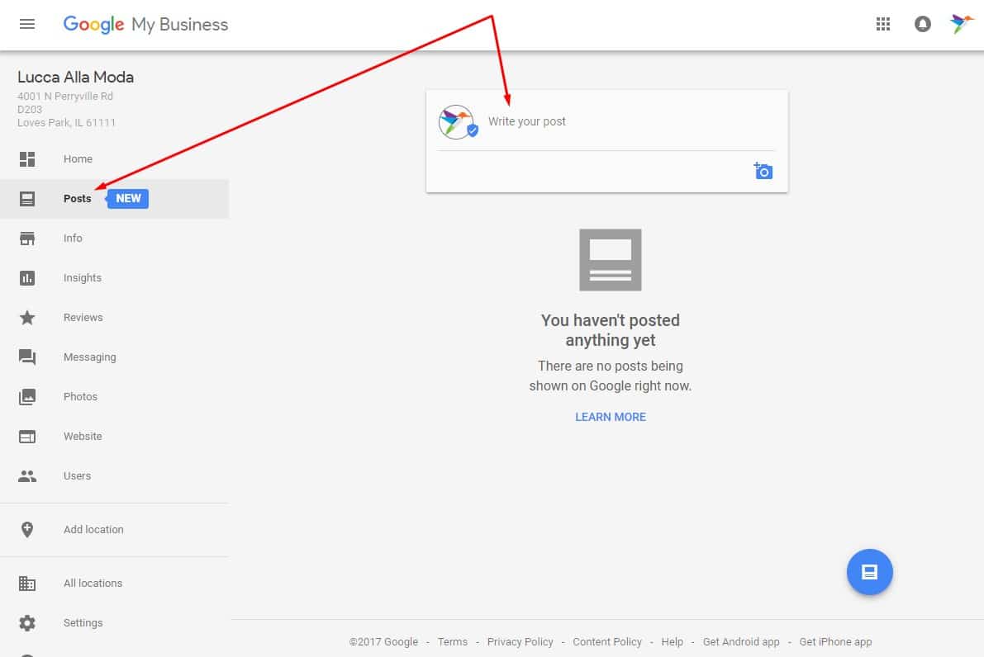Open the Help footer link

point(672,642)
